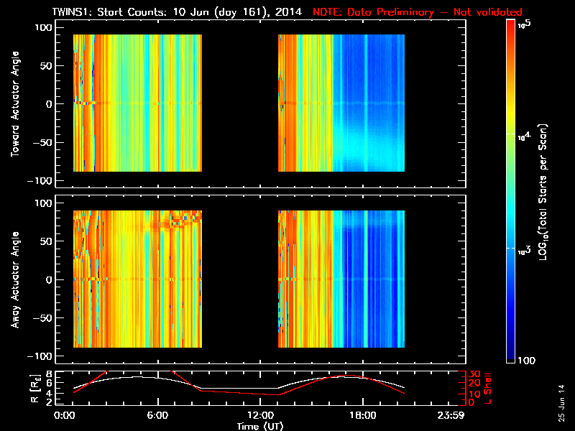
Task: Click the "Away Actuator Angle" y-axis label
Action: (13, 279)
